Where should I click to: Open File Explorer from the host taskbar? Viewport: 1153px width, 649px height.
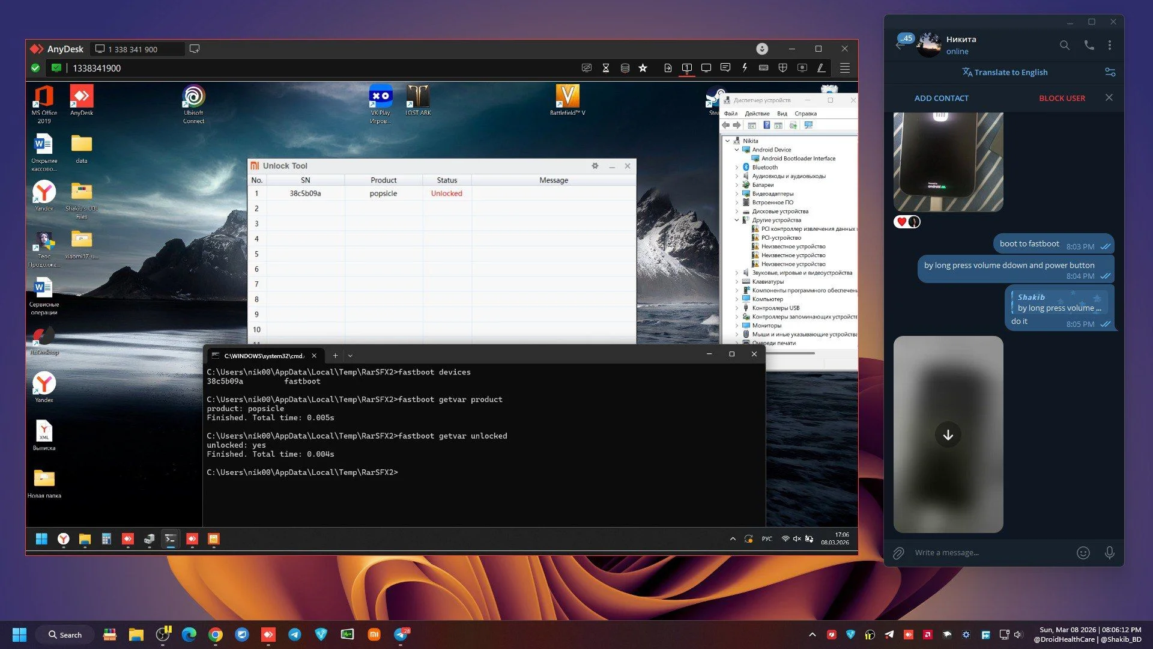coord(136,635)
